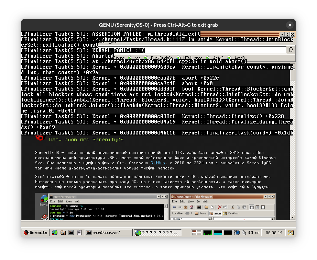This screenshot has height=260, width=317.
Task: Click the show desktop icon beside clock
Action: point(291,233)
